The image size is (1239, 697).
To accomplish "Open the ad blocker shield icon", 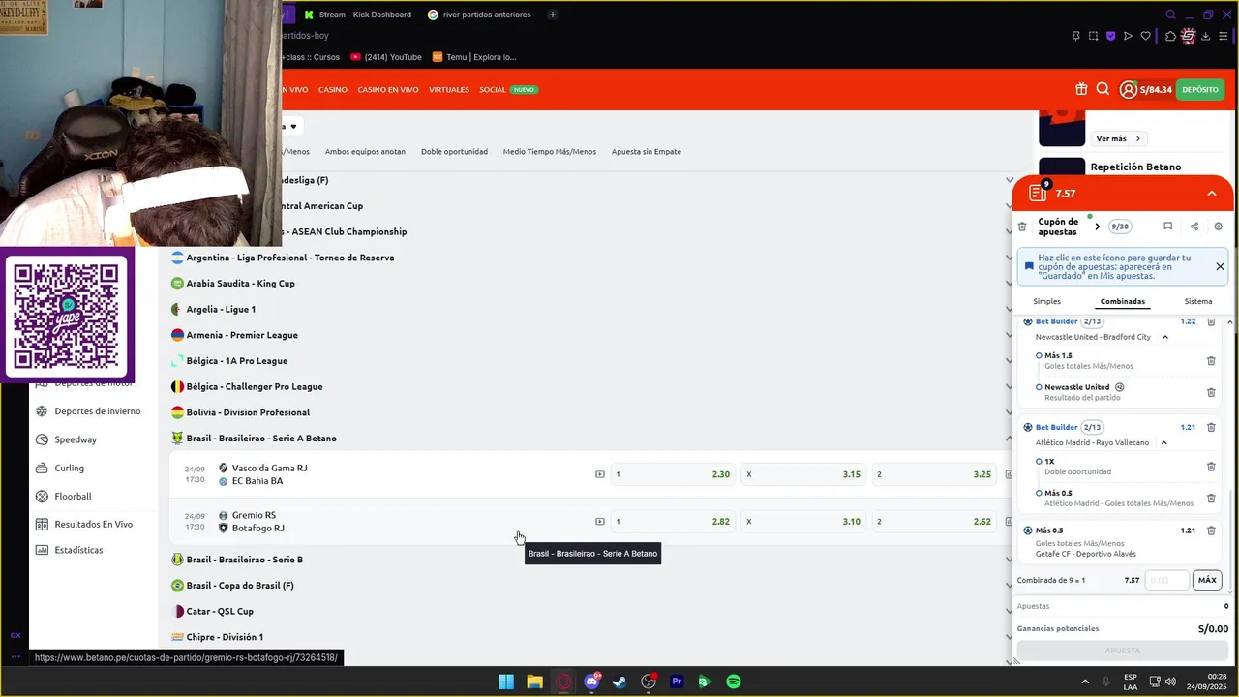I will [1110, 36].
